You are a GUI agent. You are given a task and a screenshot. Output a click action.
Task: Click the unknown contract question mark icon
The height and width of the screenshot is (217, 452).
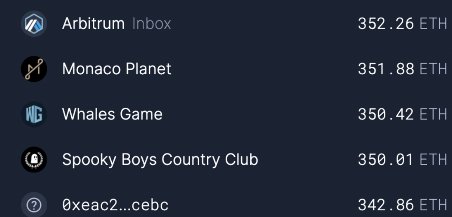(x=34, y=204)
